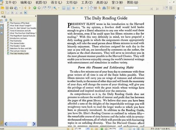The image size is (176, 130).
Task: Open the Pages thumbnails sidebar tab icon
Action: pyautogui.click(x=1, y=27)
